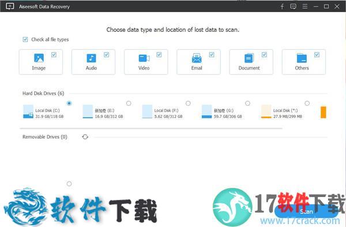Click the Local Disk (C:) drive icon
This screenshot has width=346, height=227.
point(28,111)
